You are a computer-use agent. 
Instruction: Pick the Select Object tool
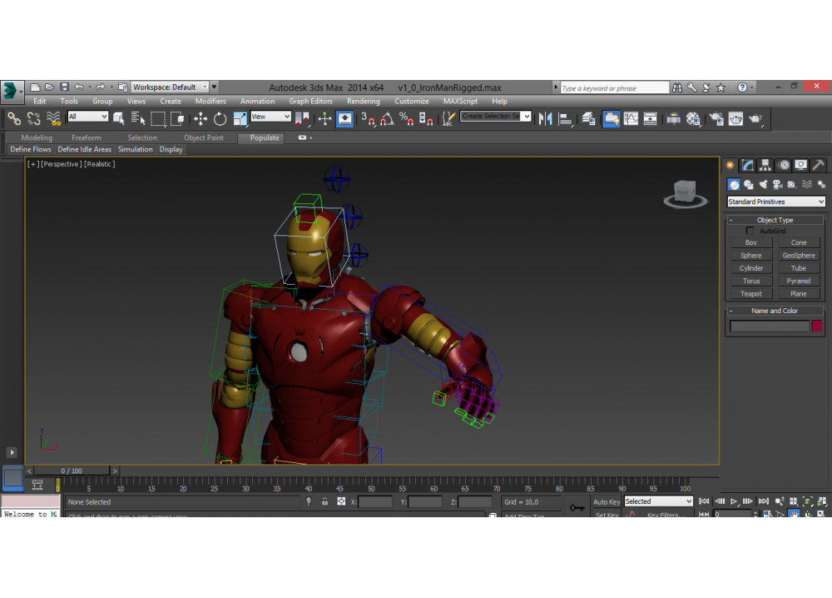119,118
